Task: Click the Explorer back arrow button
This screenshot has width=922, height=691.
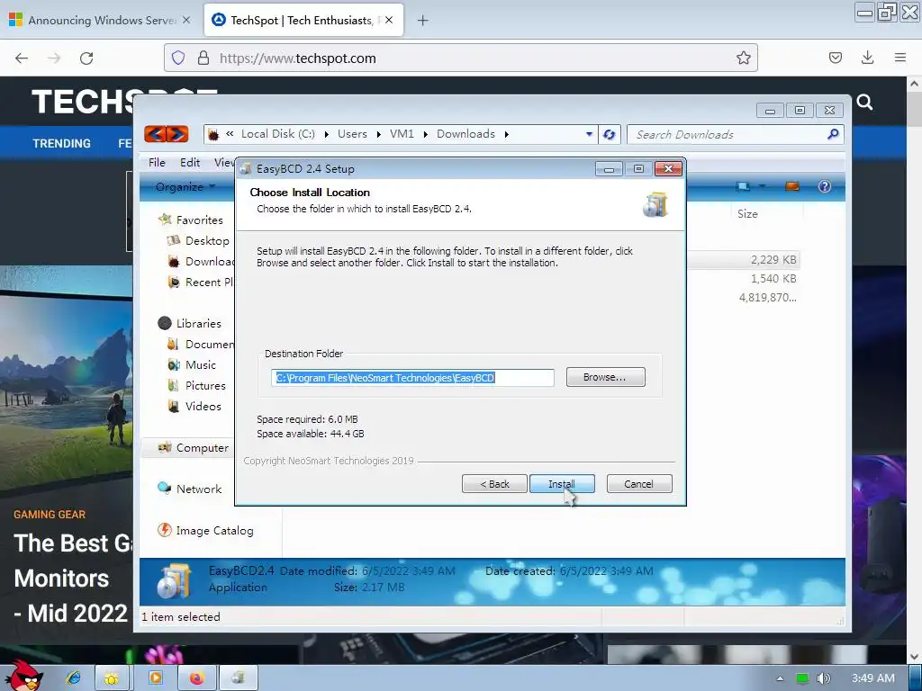Action: click(x=155, y=134)
